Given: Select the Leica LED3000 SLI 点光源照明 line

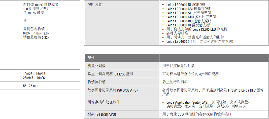Looking at the screenshot, I should click(189, 13).
